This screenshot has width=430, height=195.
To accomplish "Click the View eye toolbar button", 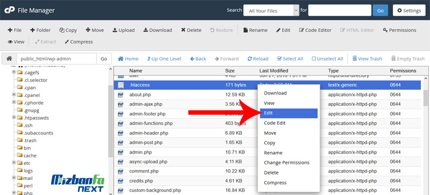I will pos(16,42).
